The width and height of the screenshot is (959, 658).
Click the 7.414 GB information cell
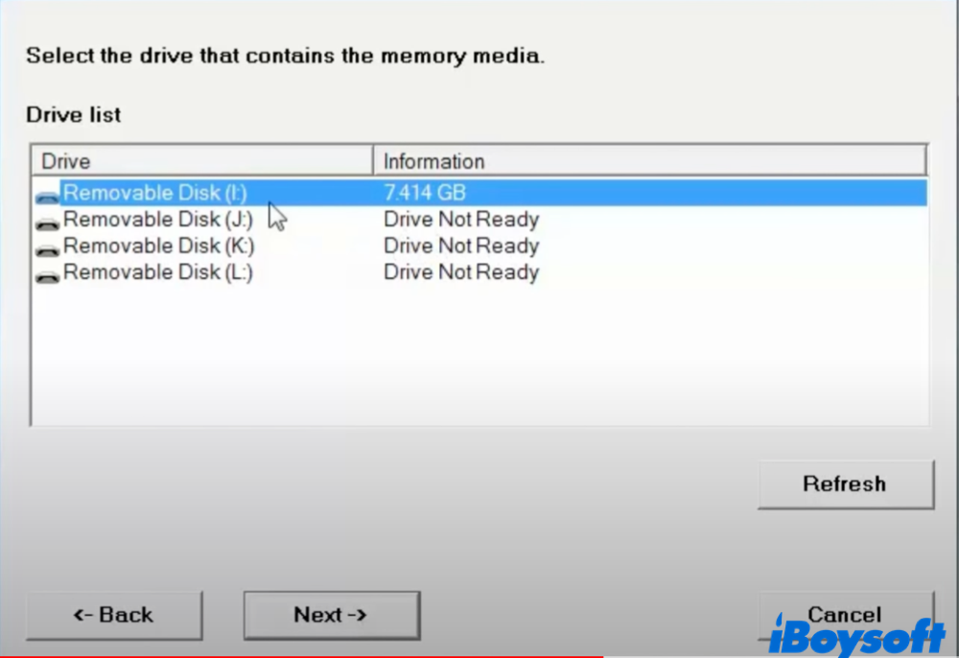[425, 193]
